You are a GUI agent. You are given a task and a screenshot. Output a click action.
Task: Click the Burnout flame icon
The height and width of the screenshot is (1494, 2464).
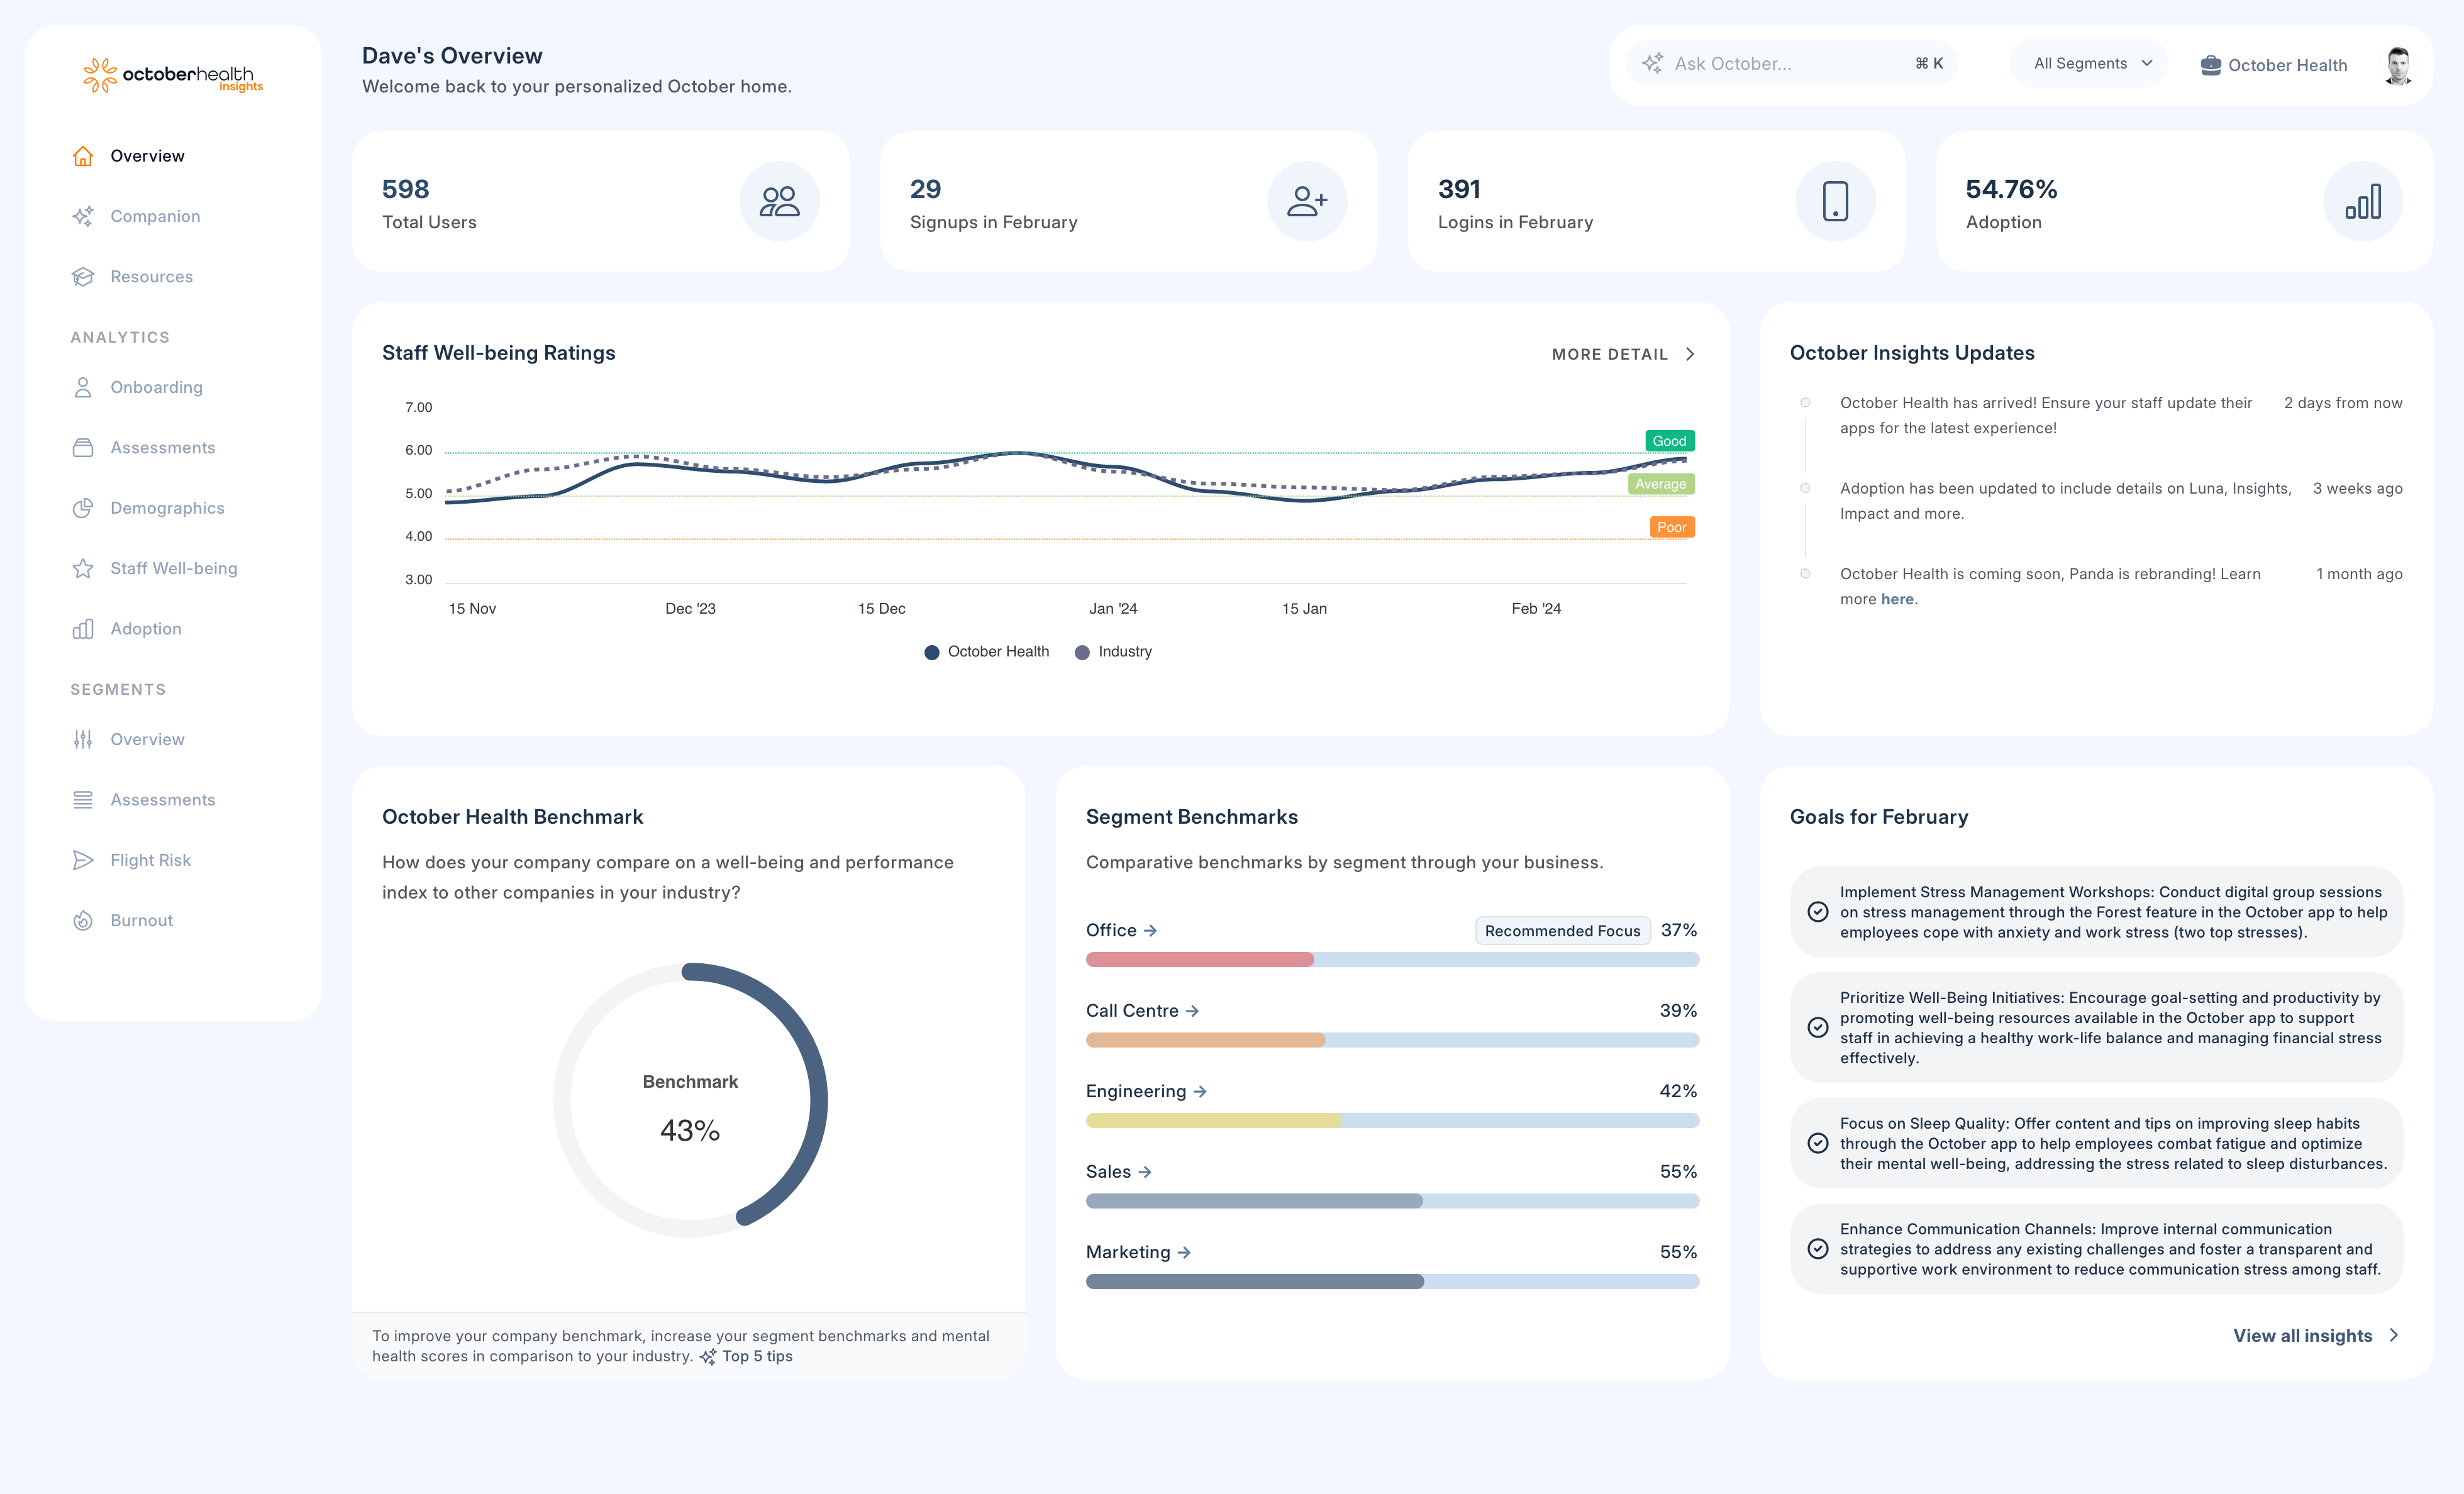click(x=83, y=920)
